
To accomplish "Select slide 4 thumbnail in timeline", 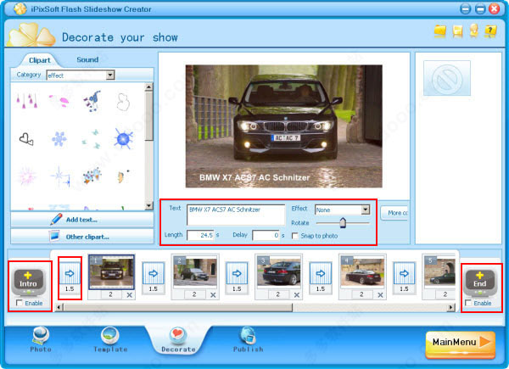I will pyautogui.click(x=362, y=271).
